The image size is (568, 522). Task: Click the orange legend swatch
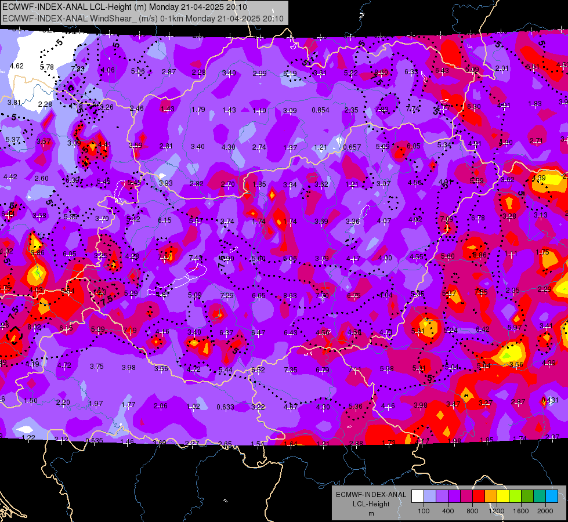pyautogui.click(x=491, y=496)
